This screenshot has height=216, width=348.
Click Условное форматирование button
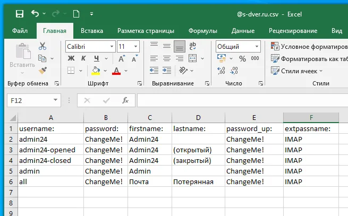click(309, 46)
